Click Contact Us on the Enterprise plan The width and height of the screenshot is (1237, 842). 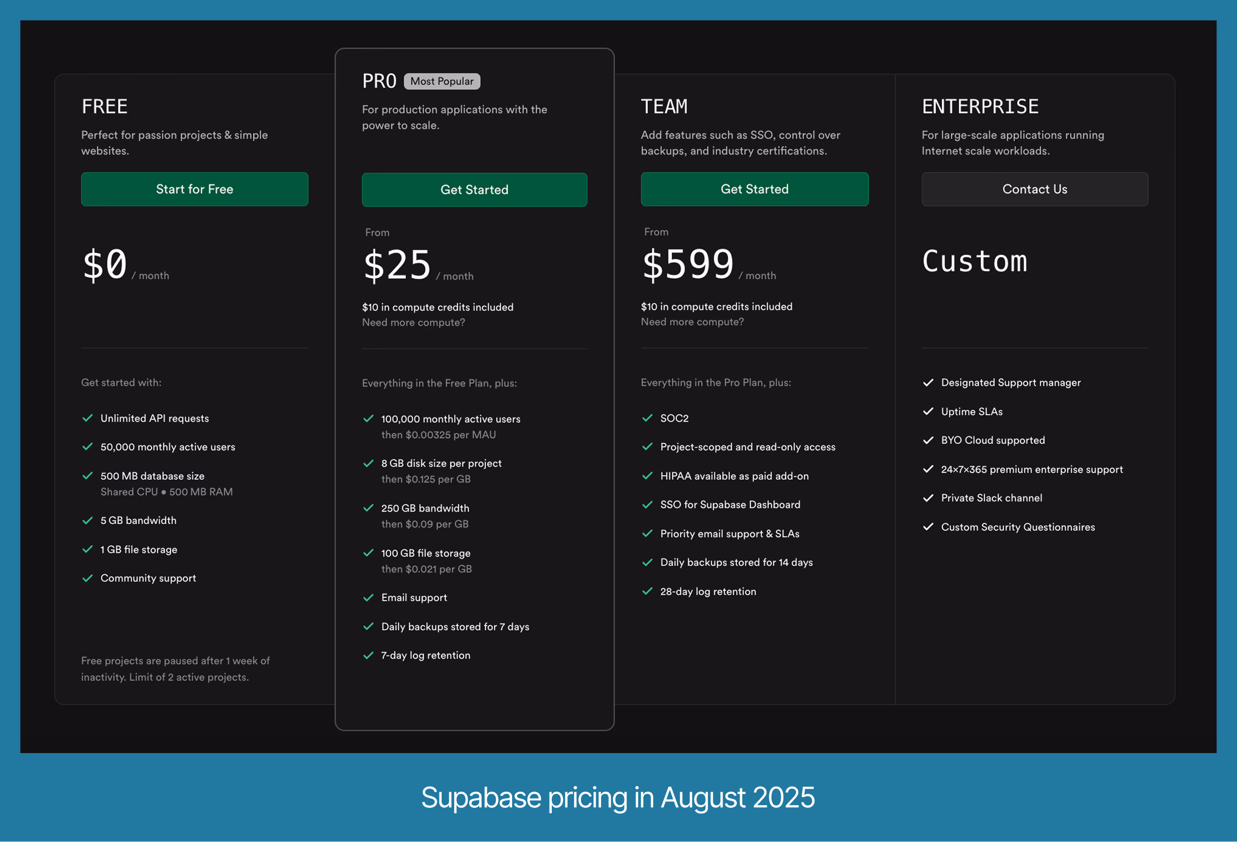(x=1034, y=189)
